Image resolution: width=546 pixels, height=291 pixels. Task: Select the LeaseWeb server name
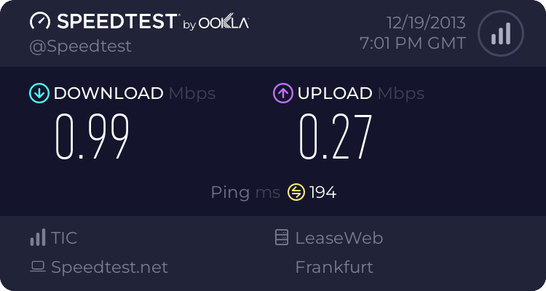coord(339,238)
